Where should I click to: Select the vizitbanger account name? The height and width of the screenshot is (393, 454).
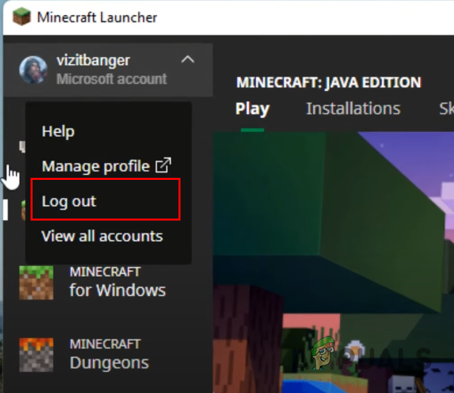[x=93, y=60]
